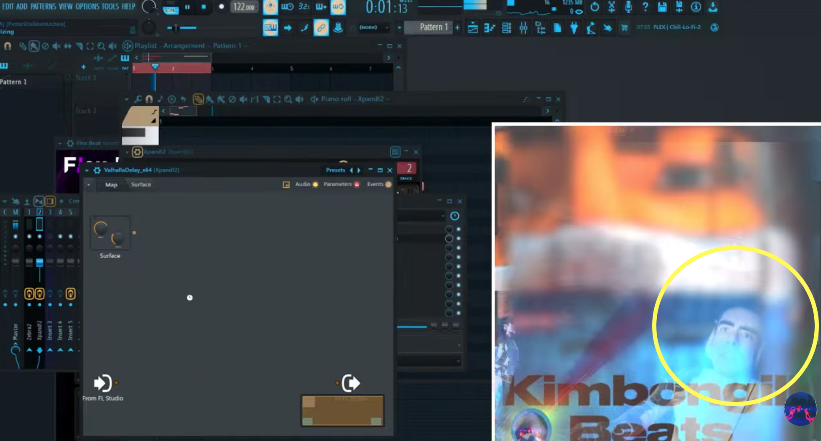The height and width of the screenshot is (441, 821).
Task: Toggle typing keyboard to piano
Action: pyautogui.click(x=270, y=28)
